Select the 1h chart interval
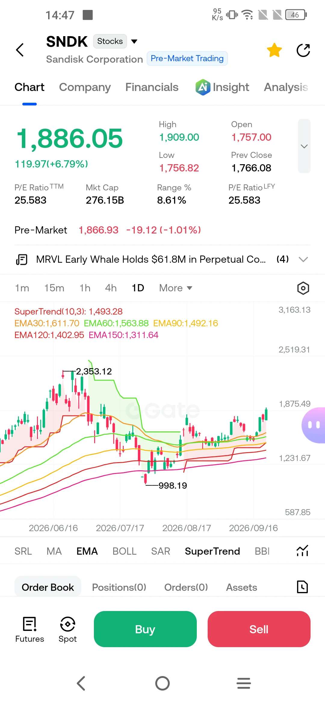 (85, 288)
